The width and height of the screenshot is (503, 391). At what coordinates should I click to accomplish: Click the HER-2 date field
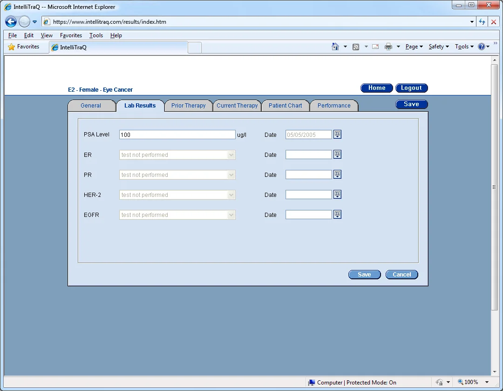coord(309,195)
